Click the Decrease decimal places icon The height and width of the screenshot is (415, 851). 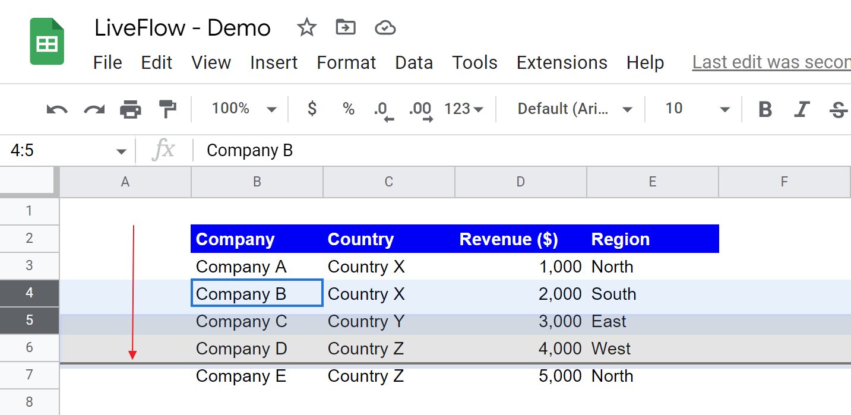pyautogui.click(x=382, y=109)
